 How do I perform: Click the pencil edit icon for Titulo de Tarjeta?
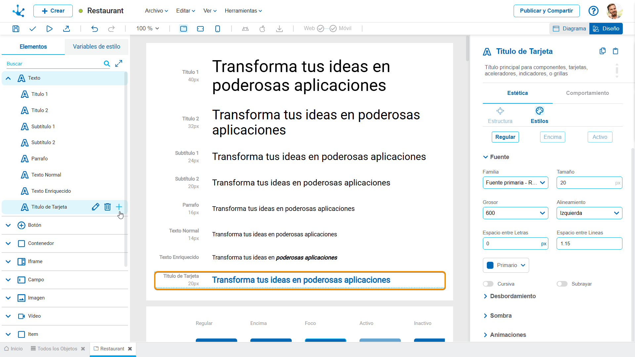pyautogui.click(x=95, y=207)
